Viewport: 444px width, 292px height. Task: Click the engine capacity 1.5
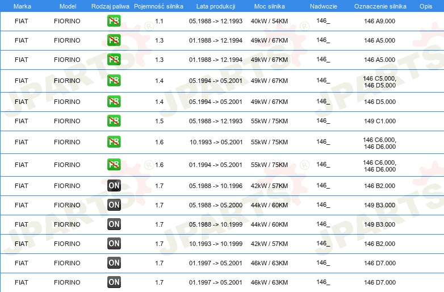[x=159, y=121]
